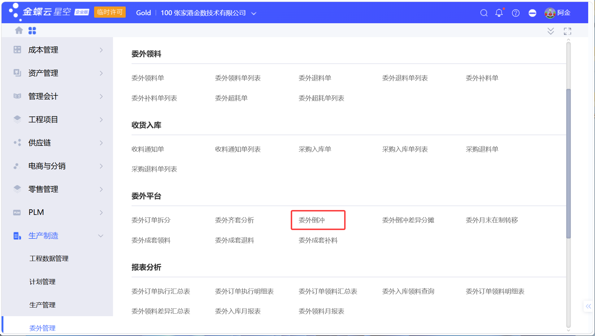Expand the 管理会计 chevron
The height and width of the screenshot is (336, 595).
click(101, 96)
